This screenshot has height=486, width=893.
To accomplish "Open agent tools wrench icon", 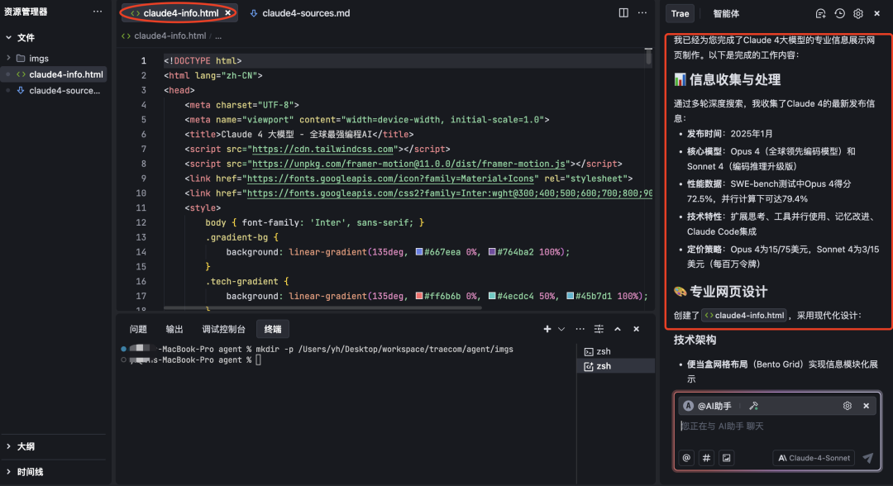I will click(x=753, y=406).
